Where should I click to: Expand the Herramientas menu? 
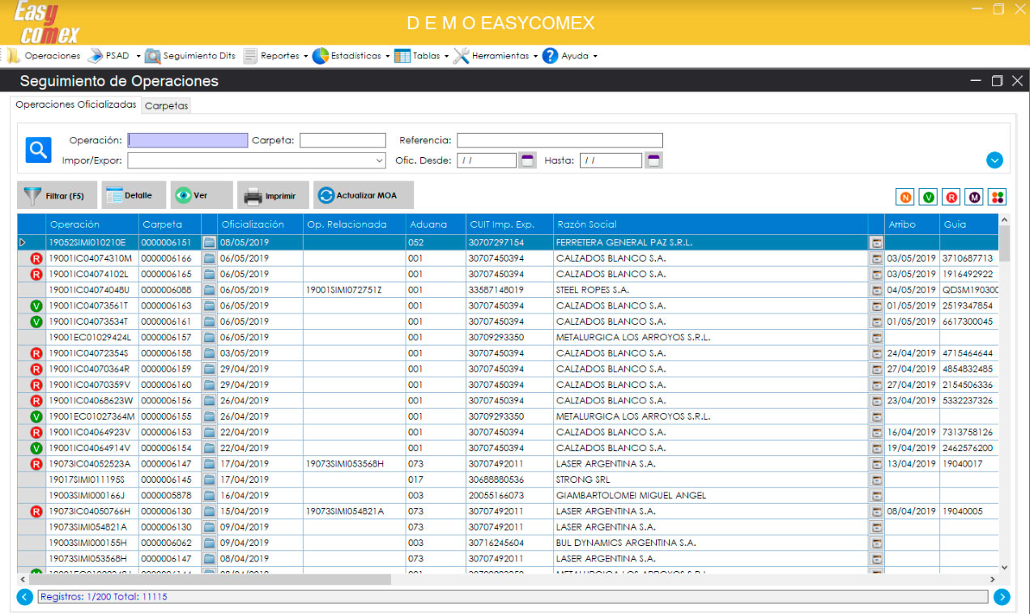pyautogui.click(x=496, y=56)
